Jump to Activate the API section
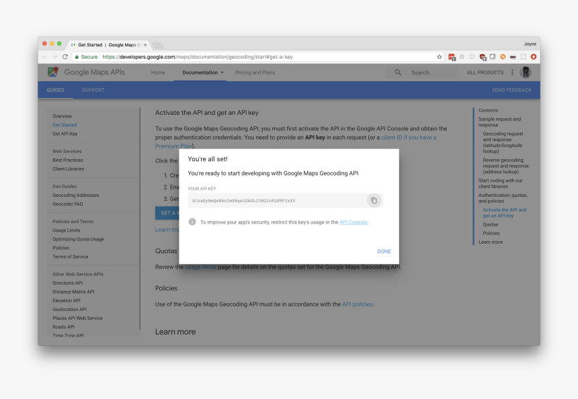578x399 pixels. 504,212
